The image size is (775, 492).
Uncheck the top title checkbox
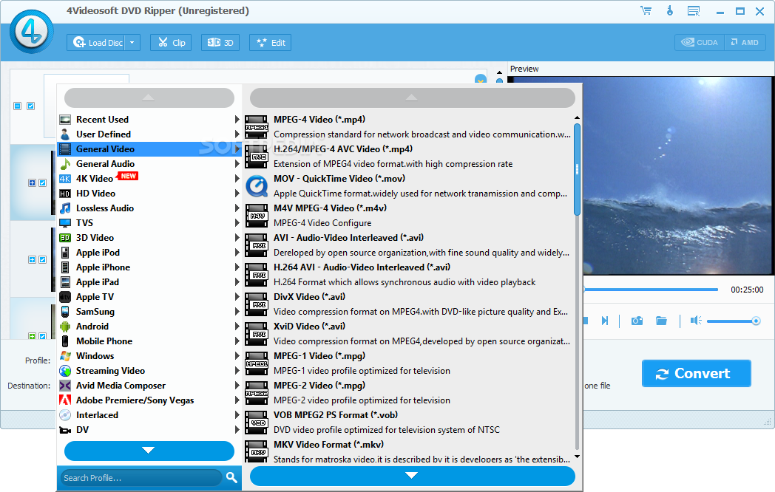coord(30,106)
